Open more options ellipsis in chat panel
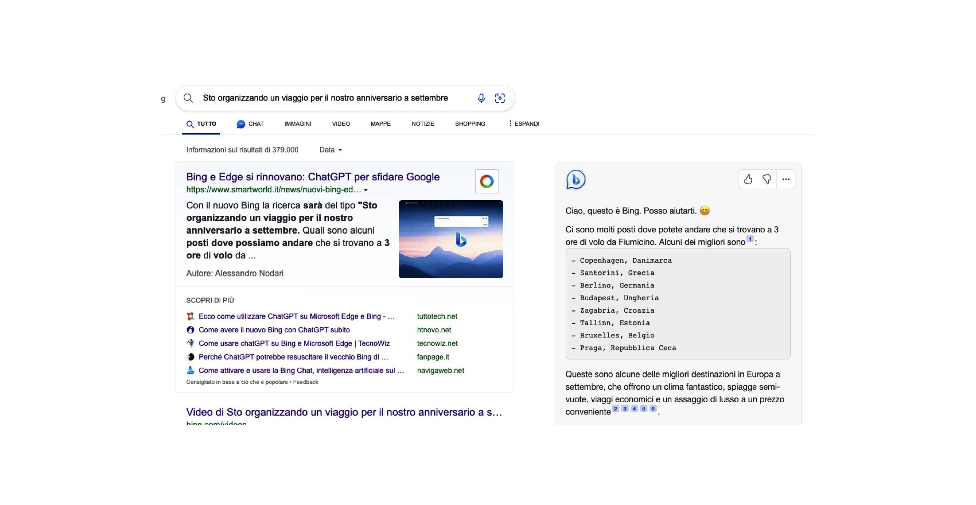This screenshot has height=505, width=976. coord(786,180)
